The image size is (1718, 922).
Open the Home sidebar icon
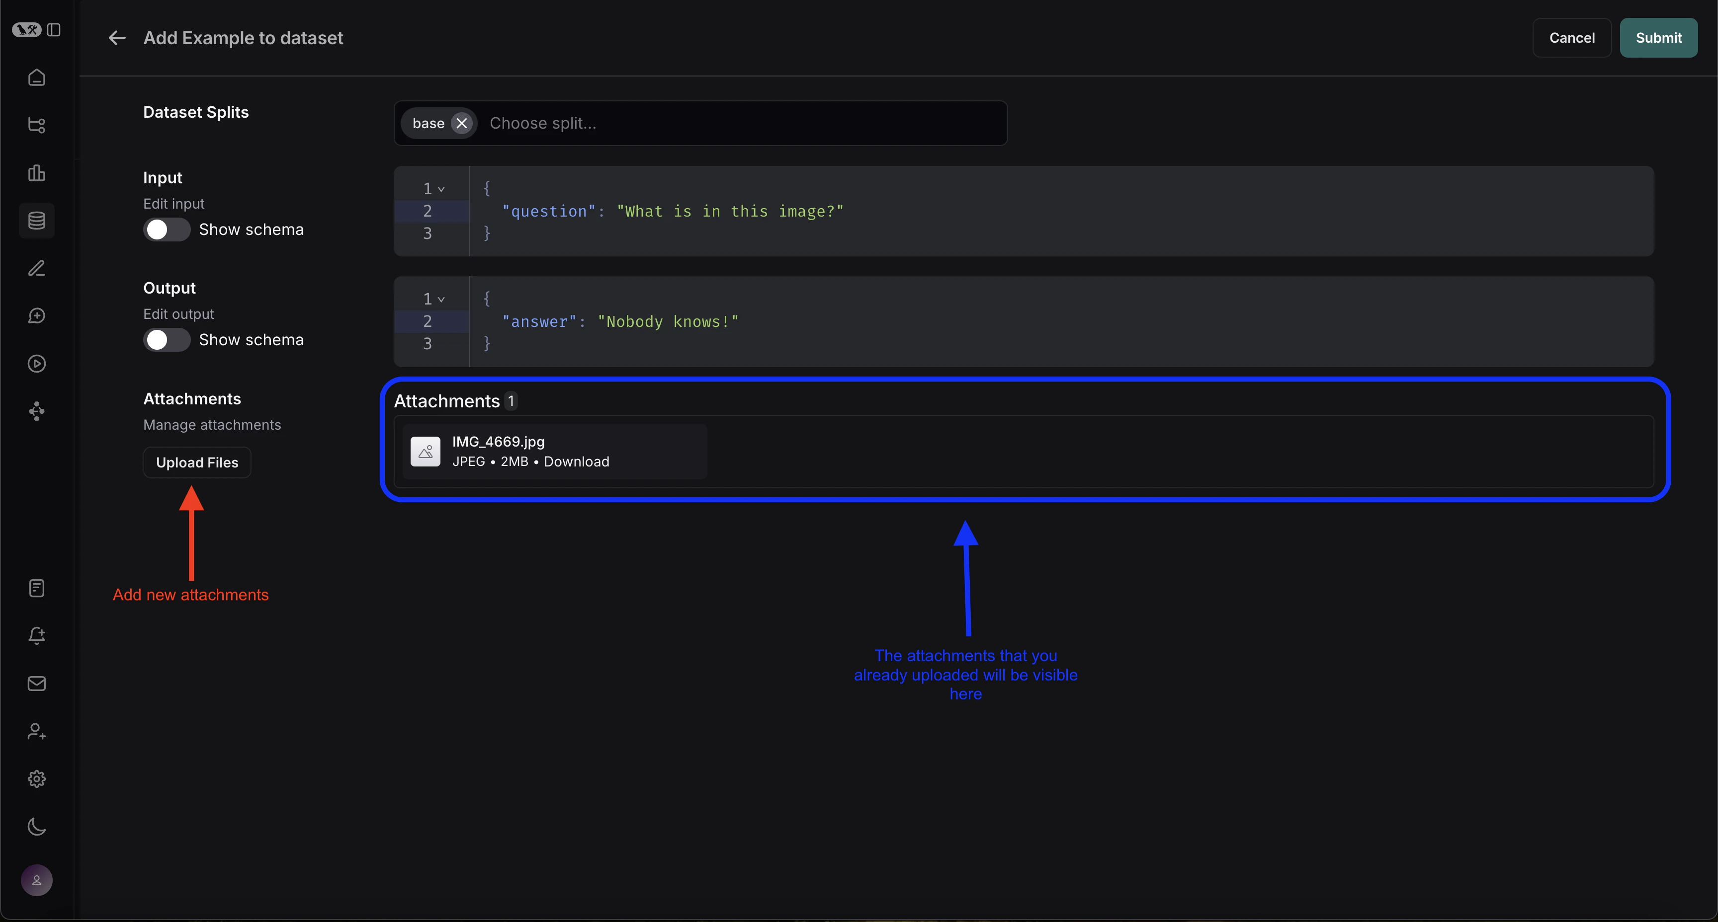[37, 77]
